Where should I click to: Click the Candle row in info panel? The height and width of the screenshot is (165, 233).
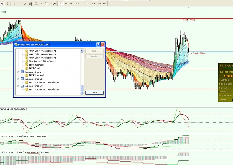coord(226,99)
